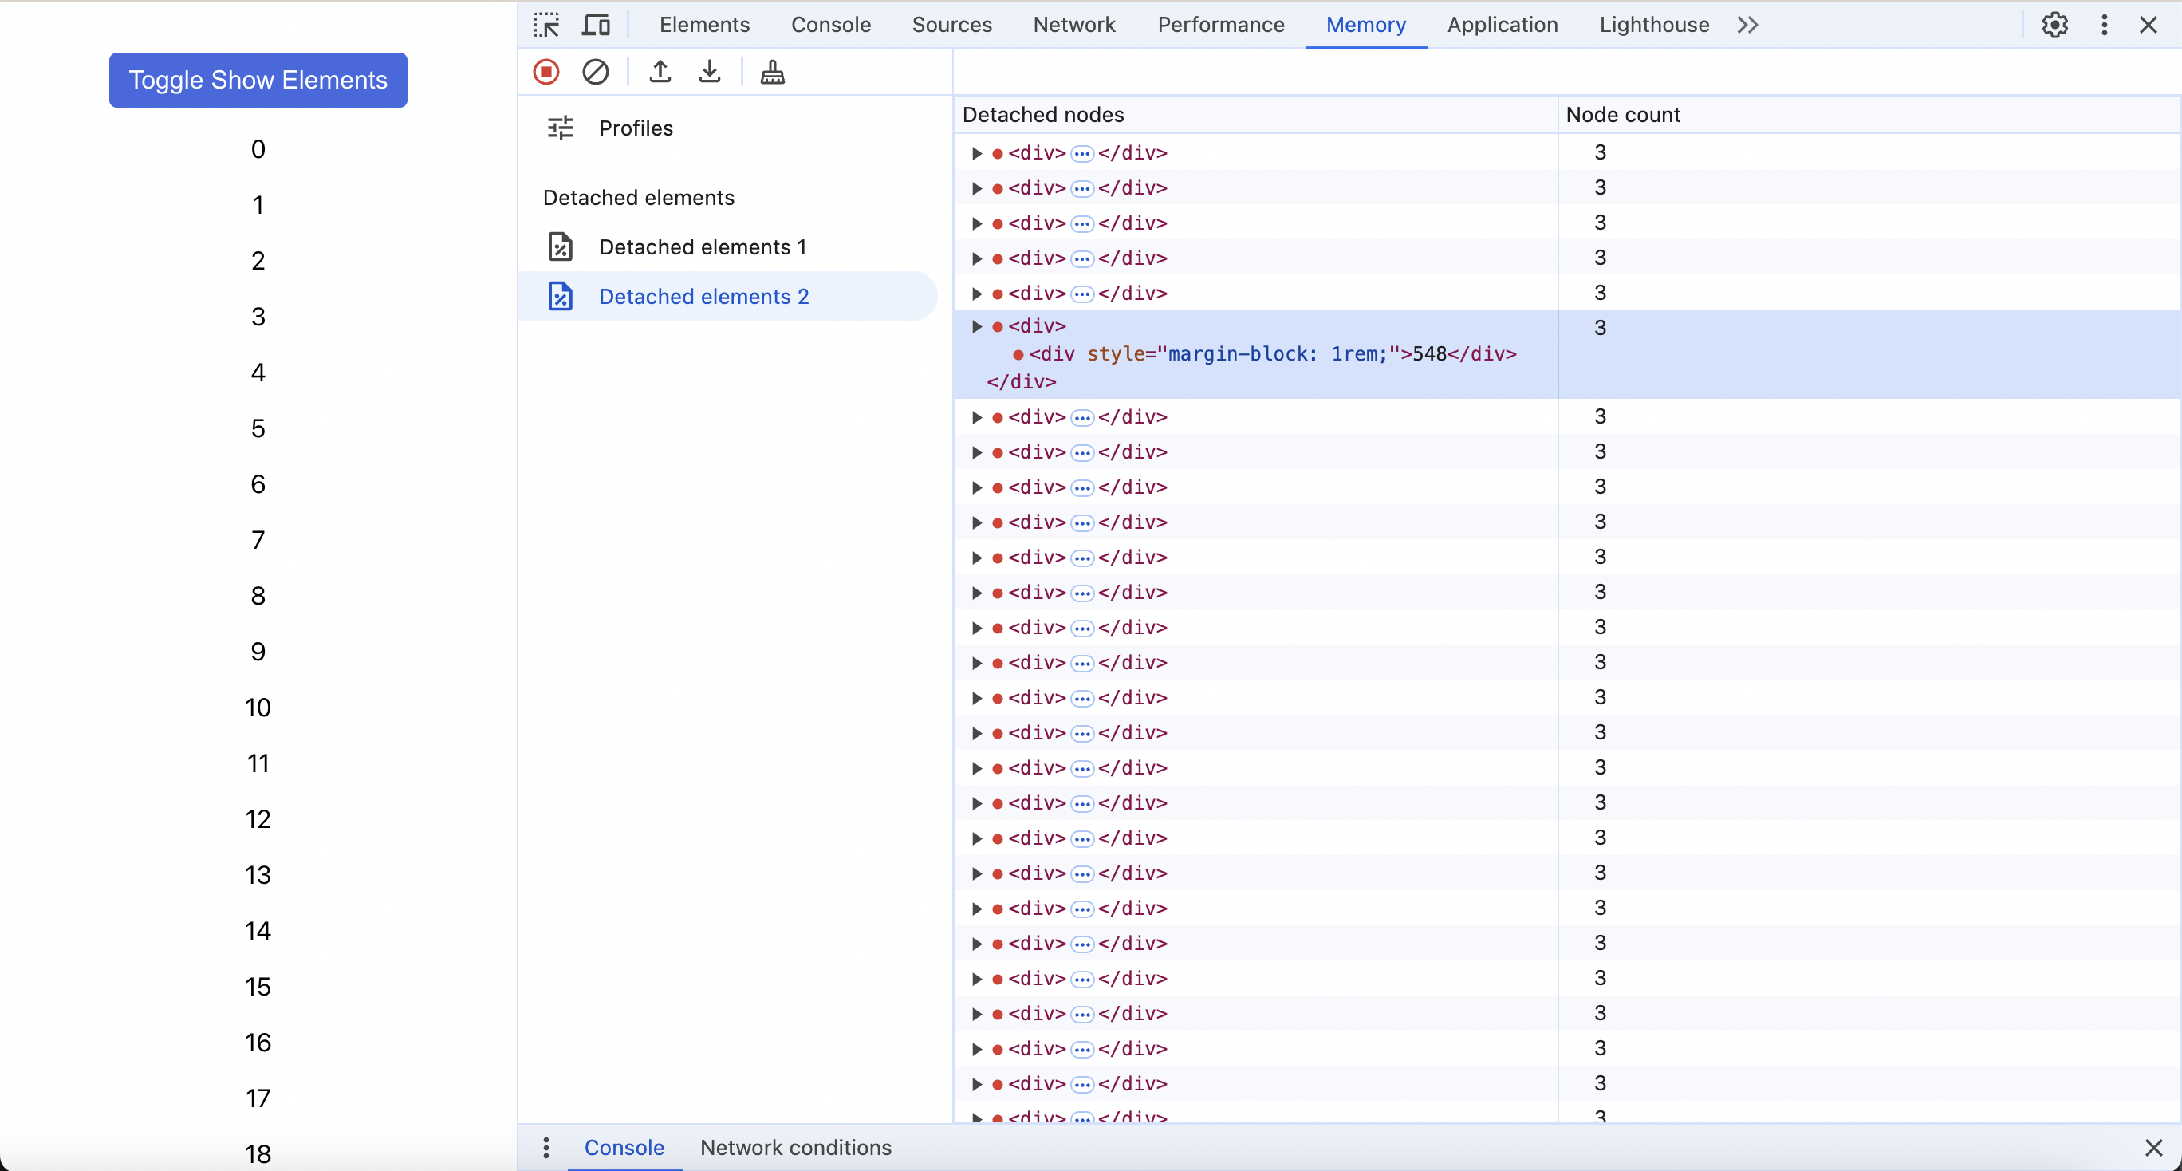Click Toggle Show Elements button
Image resolution: width=2182 pixels, height=1171 pixels.
pyautogui.click(x=258, y=80)
